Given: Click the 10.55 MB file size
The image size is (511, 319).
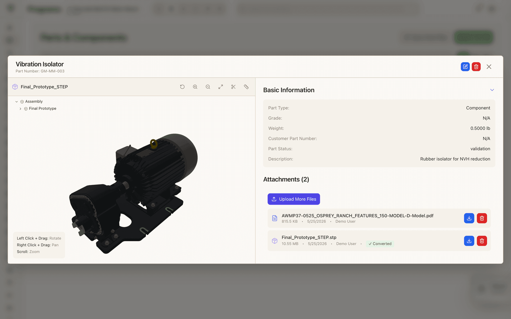Looking at the screenshot, I should coord(290,244).
